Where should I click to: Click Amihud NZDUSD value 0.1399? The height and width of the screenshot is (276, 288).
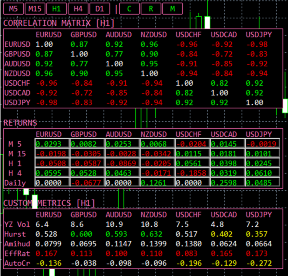(154, 244)
